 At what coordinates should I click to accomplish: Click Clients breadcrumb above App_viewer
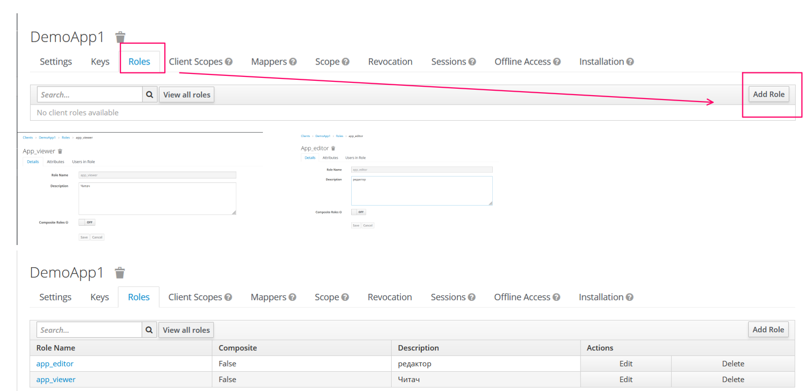pyautogui.click(x=28, y=138)
